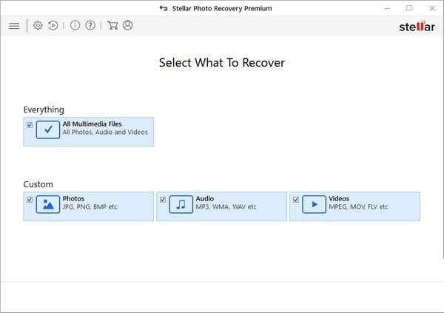Minimize the Stellar Photo Recovery window
444x313 pixels.
(x=387, y=8)
